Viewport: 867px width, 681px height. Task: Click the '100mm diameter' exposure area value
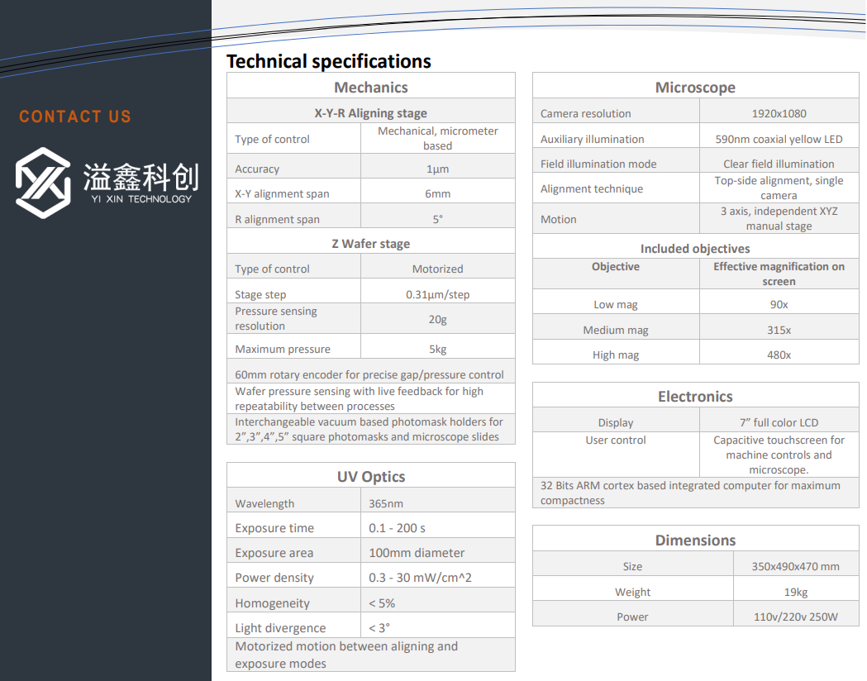pyautogui.click(x=417, y=554)
